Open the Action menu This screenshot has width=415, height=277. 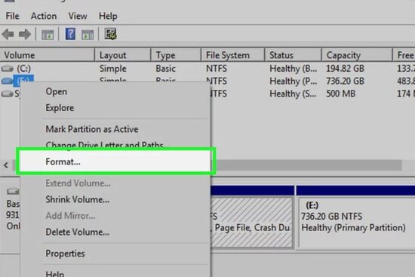[x=44, y=16]
